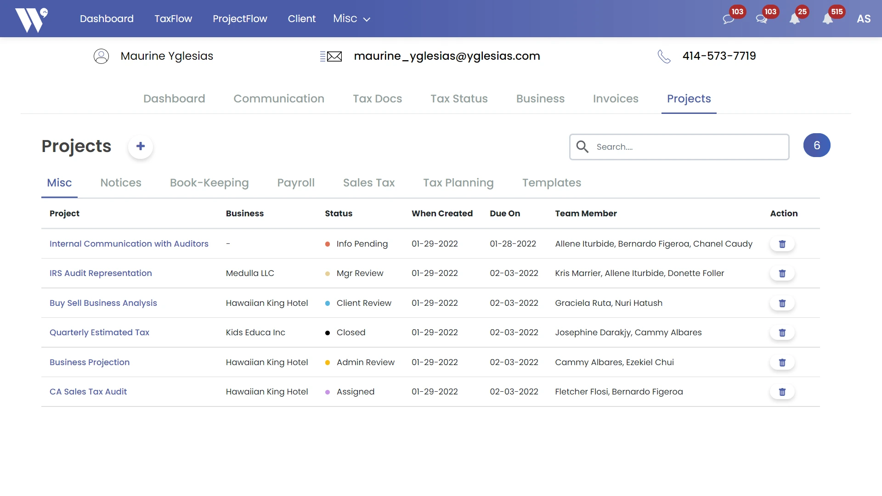This screenshot has width=882, height=496.
Task: Open Buy Sell Business Analysis project link
Action: (103, 302)
